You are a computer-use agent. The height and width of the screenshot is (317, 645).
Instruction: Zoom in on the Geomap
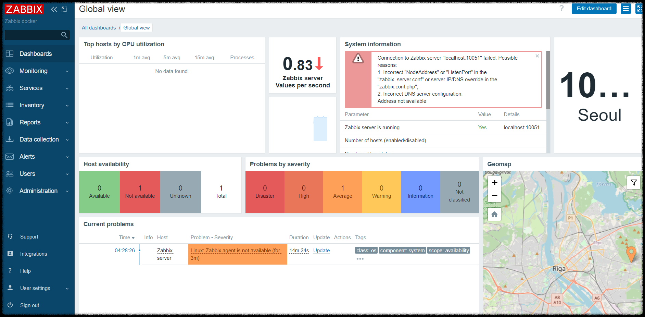tap(494, 183)
